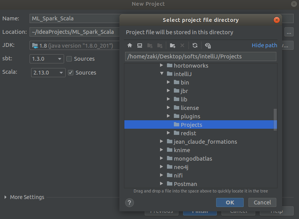
Task: Click the jean_claude_formations folder icon
Action: (170, 141)
